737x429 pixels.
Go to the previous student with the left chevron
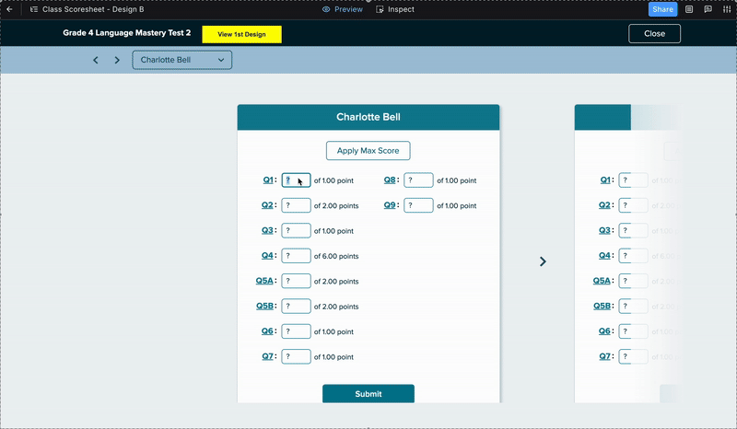[x=96, y=61]
